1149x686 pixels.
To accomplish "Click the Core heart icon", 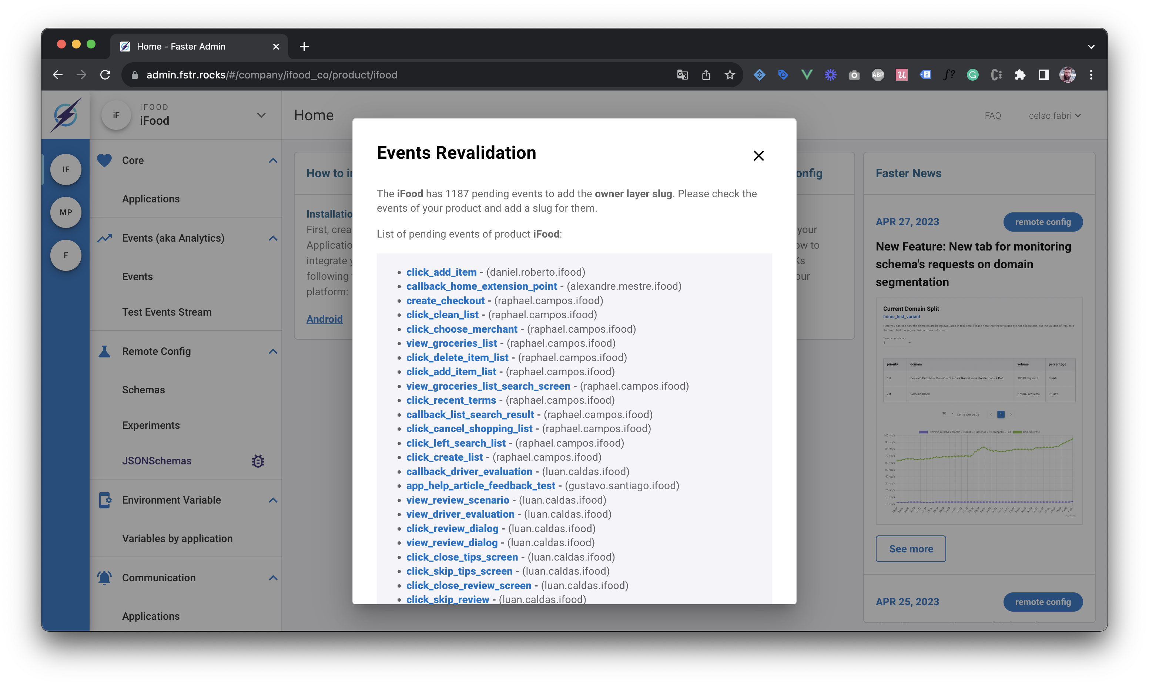I will (x=104, y=161).
